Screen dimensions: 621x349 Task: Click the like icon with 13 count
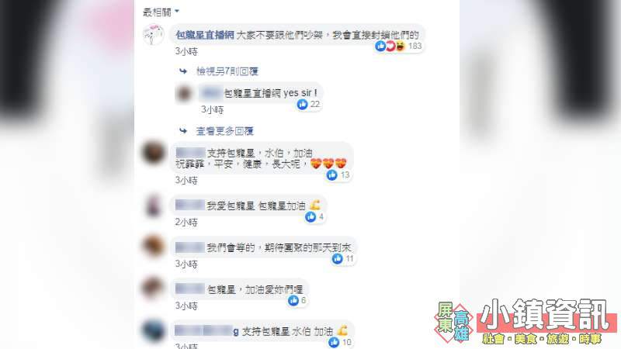tap(332, 175)
